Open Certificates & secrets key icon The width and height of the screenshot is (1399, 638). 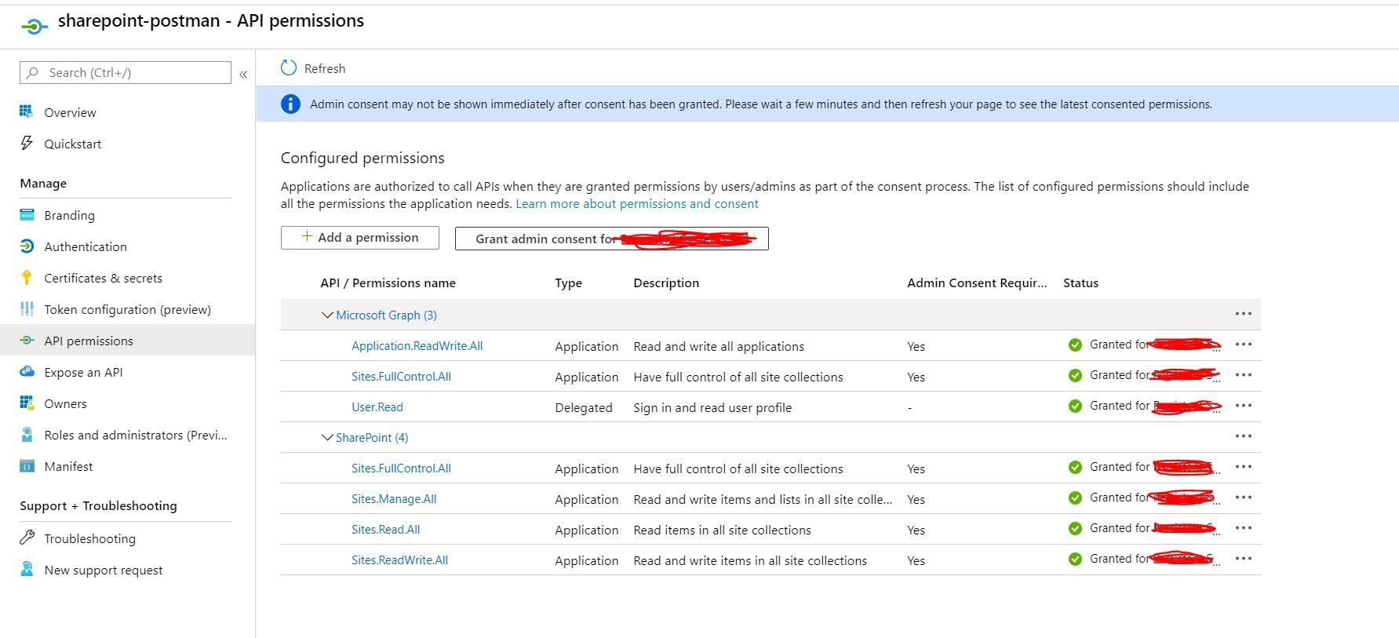27,278
